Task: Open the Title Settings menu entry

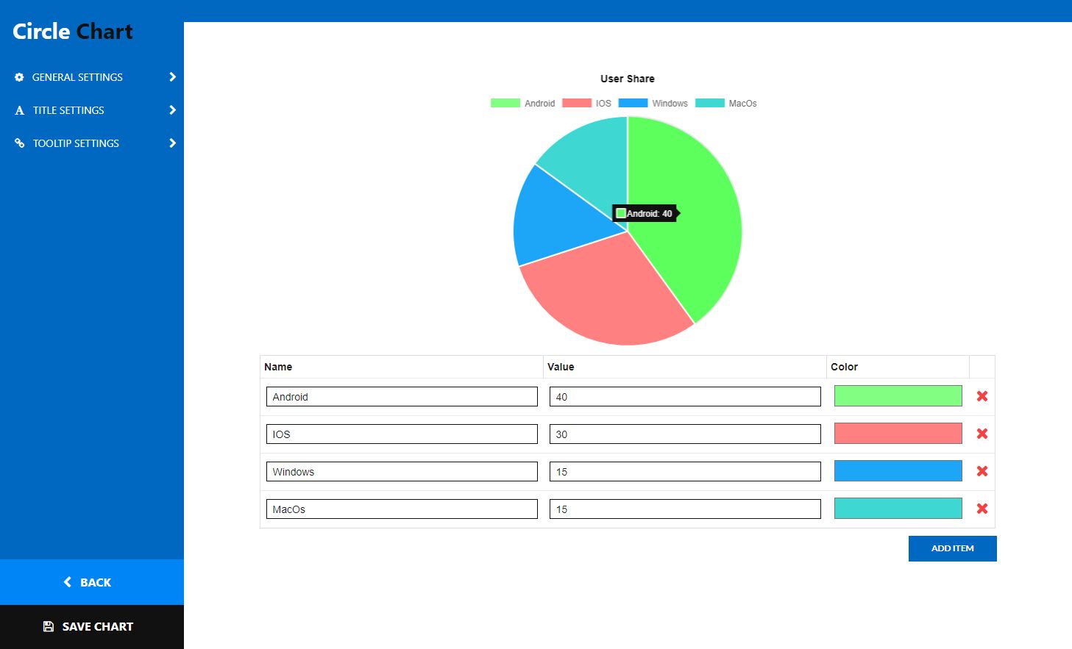Action: [68, 110]
